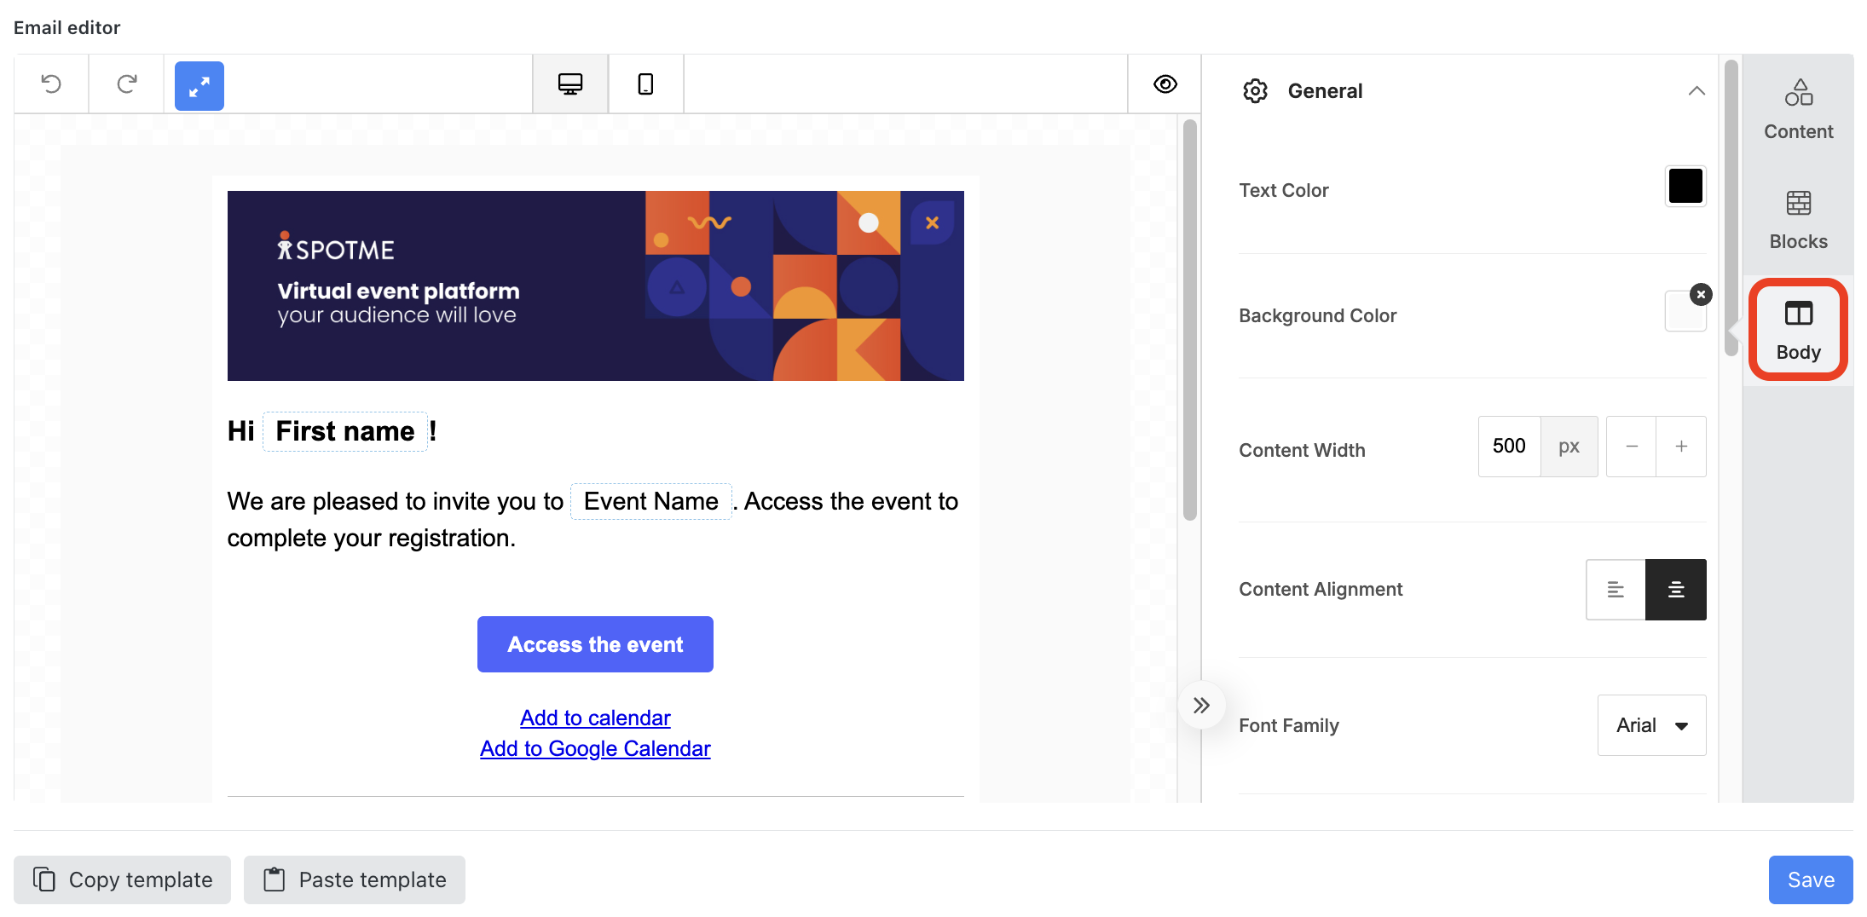
Task: Click the Access the event button
Action: (x=595, y=644)
